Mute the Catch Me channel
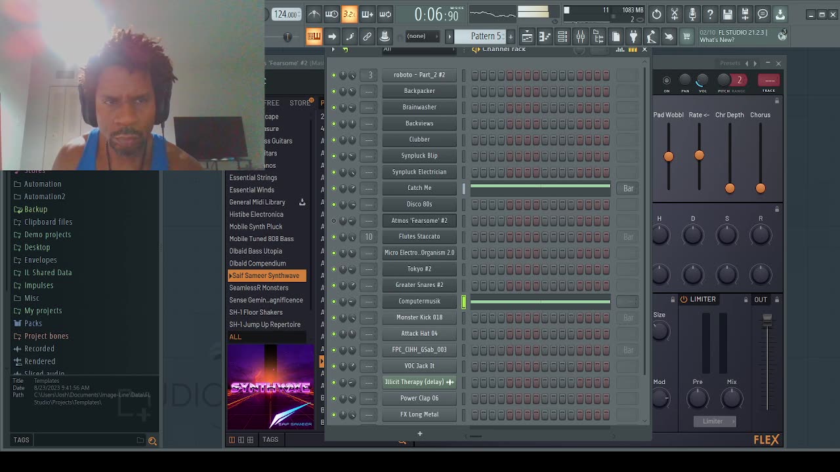 pyautogui.click(x=333, y=188)
